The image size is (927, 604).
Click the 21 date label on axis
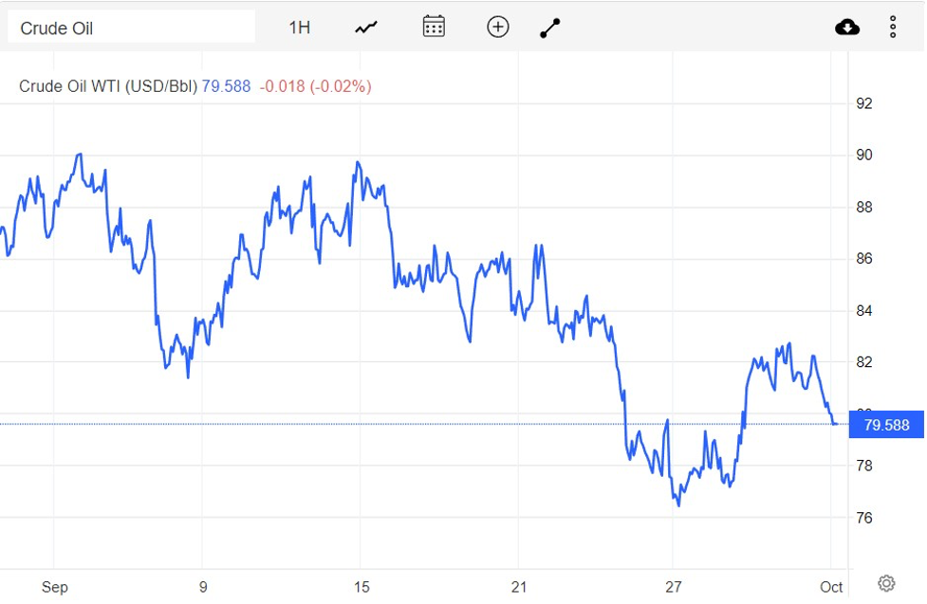coord(518,587)
